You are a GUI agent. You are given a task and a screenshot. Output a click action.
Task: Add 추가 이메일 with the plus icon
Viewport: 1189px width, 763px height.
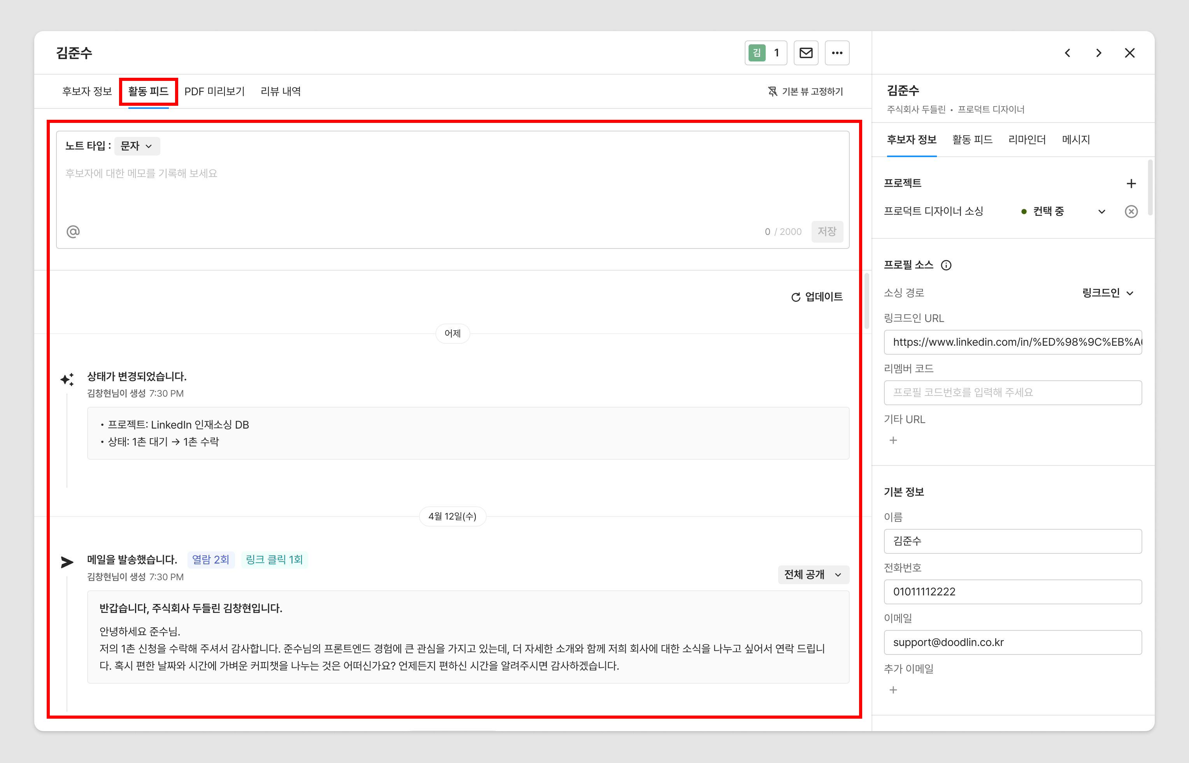click(x=893, y=689)
